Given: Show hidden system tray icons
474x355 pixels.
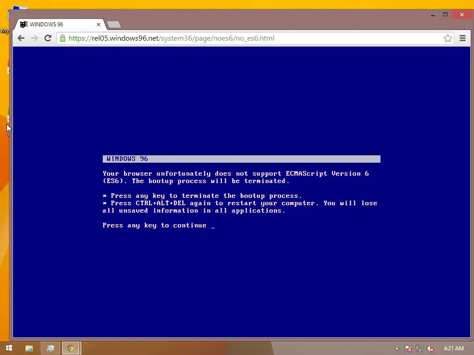Looking at the screenshot, I should point(397,349).
